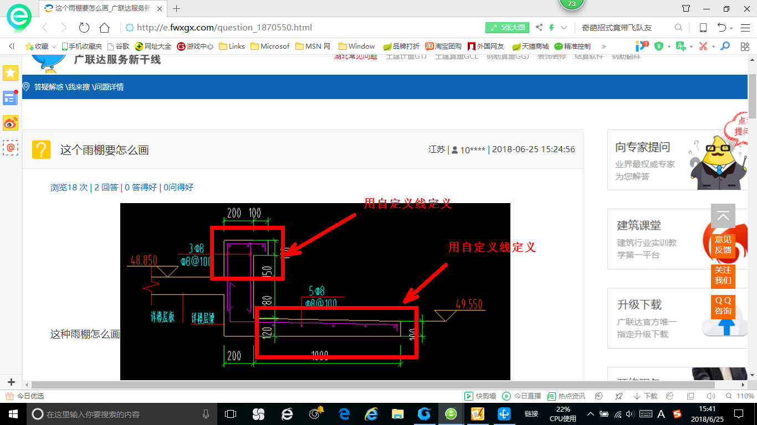
Task: Open the Windows Start button
Action: click(13, 414)
